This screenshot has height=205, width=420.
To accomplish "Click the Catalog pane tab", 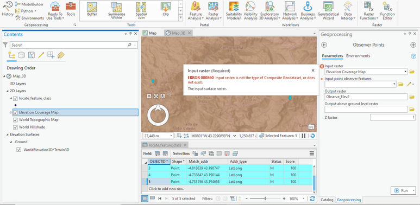I will pyautogui.click(x=327, y=200).
